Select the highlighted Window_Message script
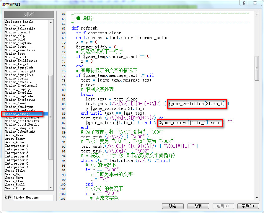The height and width of the screenshot is (213, 264). (x=18, y=114)
